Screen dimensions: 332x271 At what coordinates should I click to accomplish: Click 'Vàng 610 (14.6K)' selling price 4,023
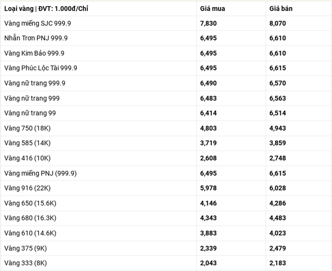[x=278, y=233]
